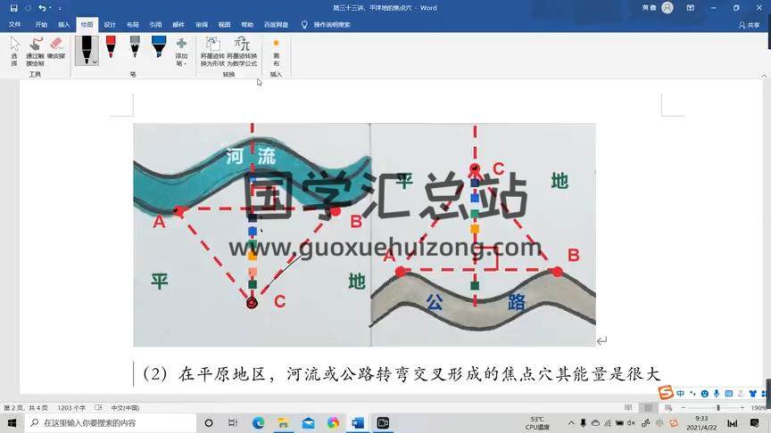This screenshot has width=771, height=433.
Task: Switch to the Insert (插入) tab
Action: click(x=63, y=25)
